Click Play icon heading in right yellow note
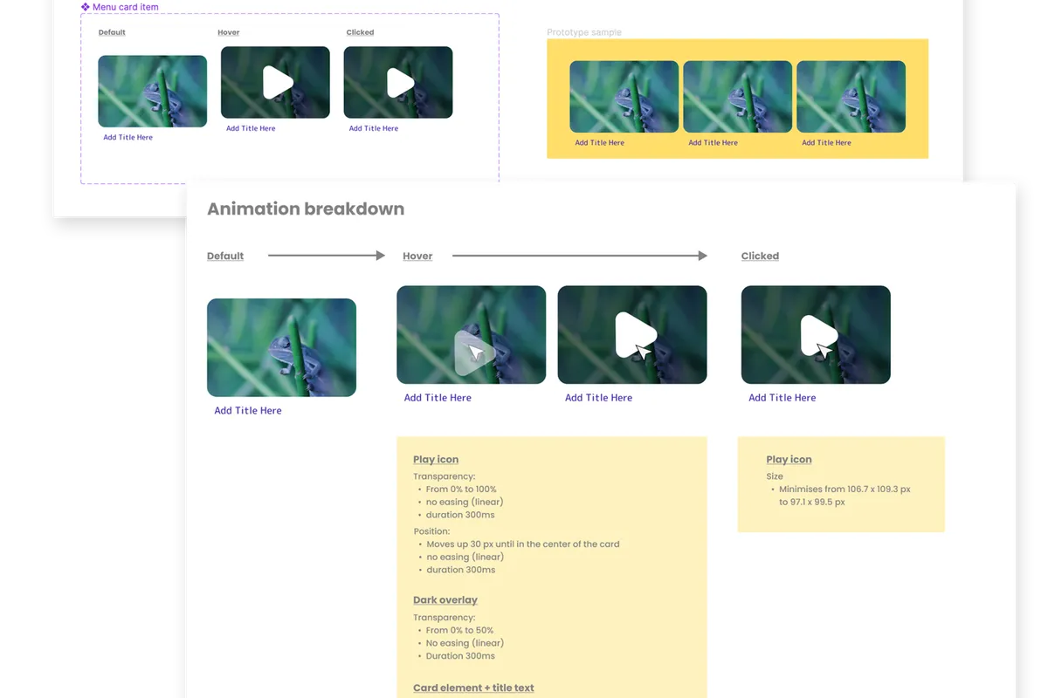 789,460
